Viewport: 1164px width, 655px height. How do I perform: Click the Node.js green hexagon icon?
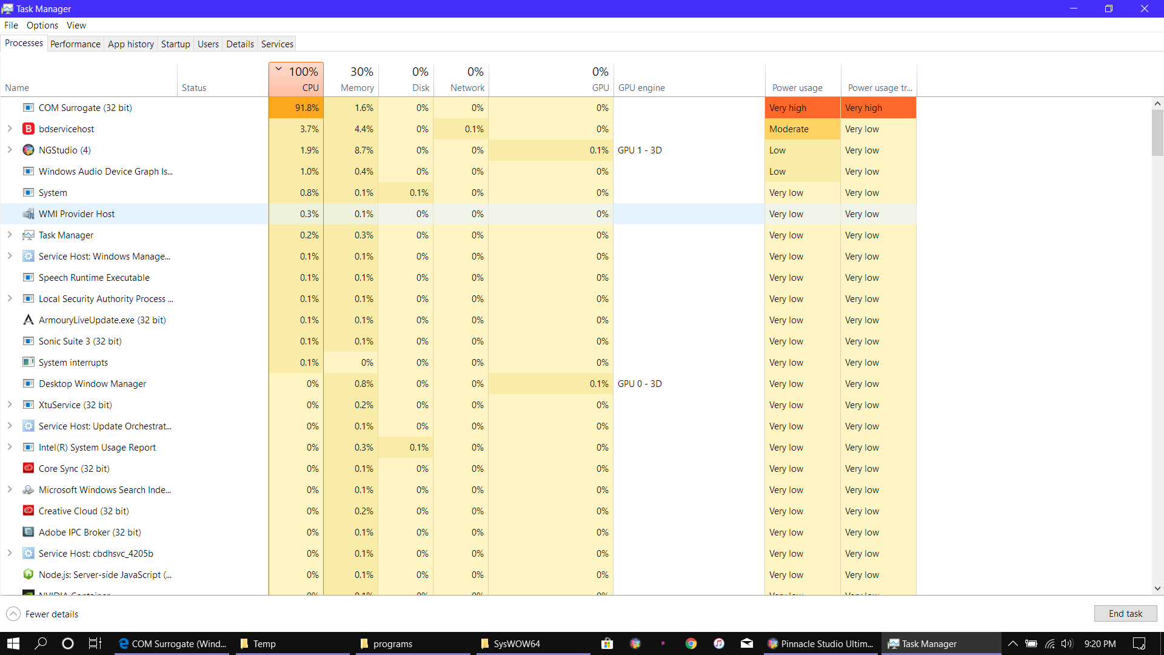[28, 574]
